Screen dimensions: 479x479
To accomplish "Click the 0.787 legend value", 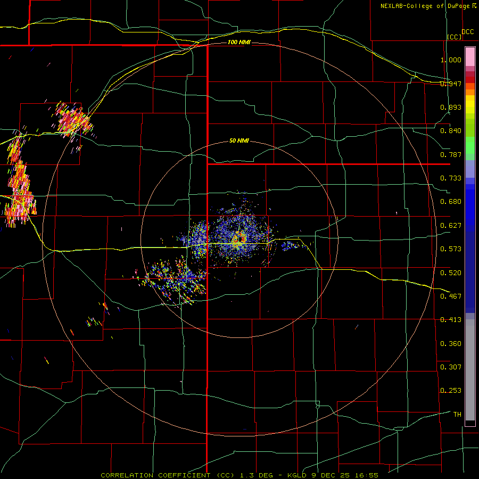I will point(451,154).
